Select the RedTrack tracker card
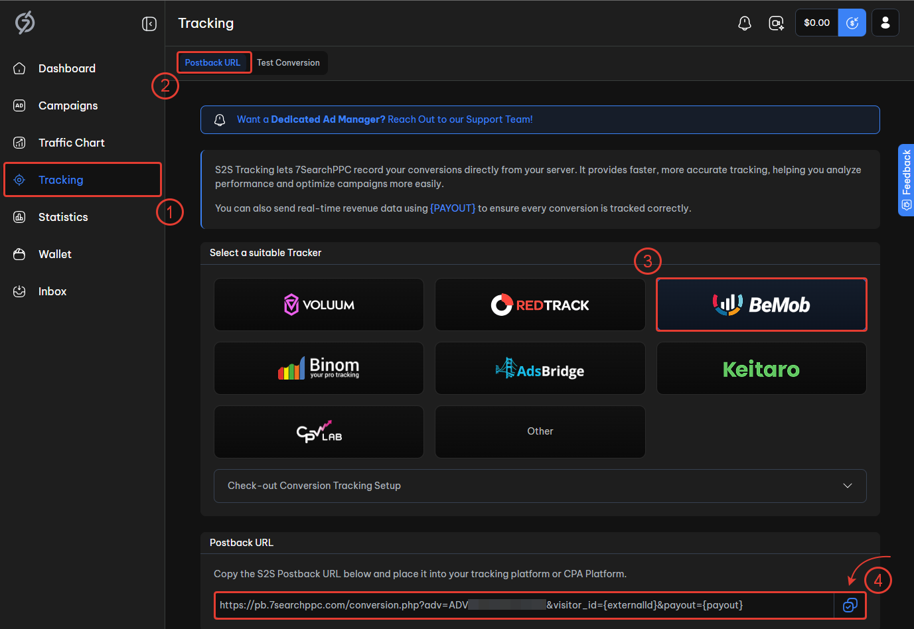This screenshot has width=914, height=629. 540,305
